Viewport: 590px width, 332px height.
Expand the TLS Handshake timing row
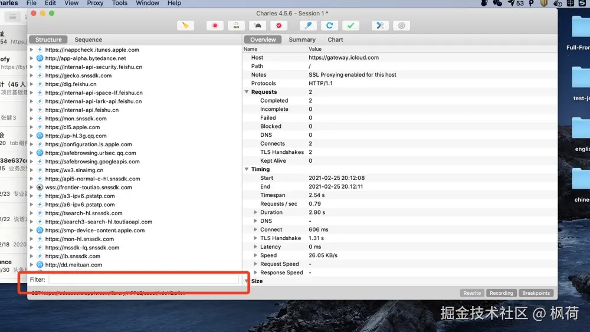pos(255,238)
